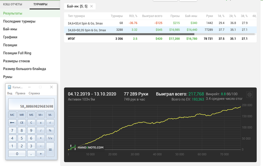Click Всего по EV 193,363 value
This screenshot has height=166, width=263.
(198, 99)
